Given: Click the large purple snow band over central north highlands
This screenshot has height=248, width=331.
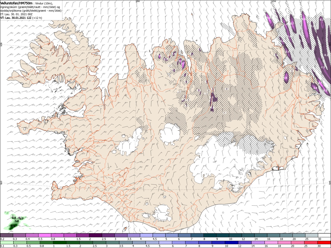Looking at the screenshot, I should click(213, 99).
